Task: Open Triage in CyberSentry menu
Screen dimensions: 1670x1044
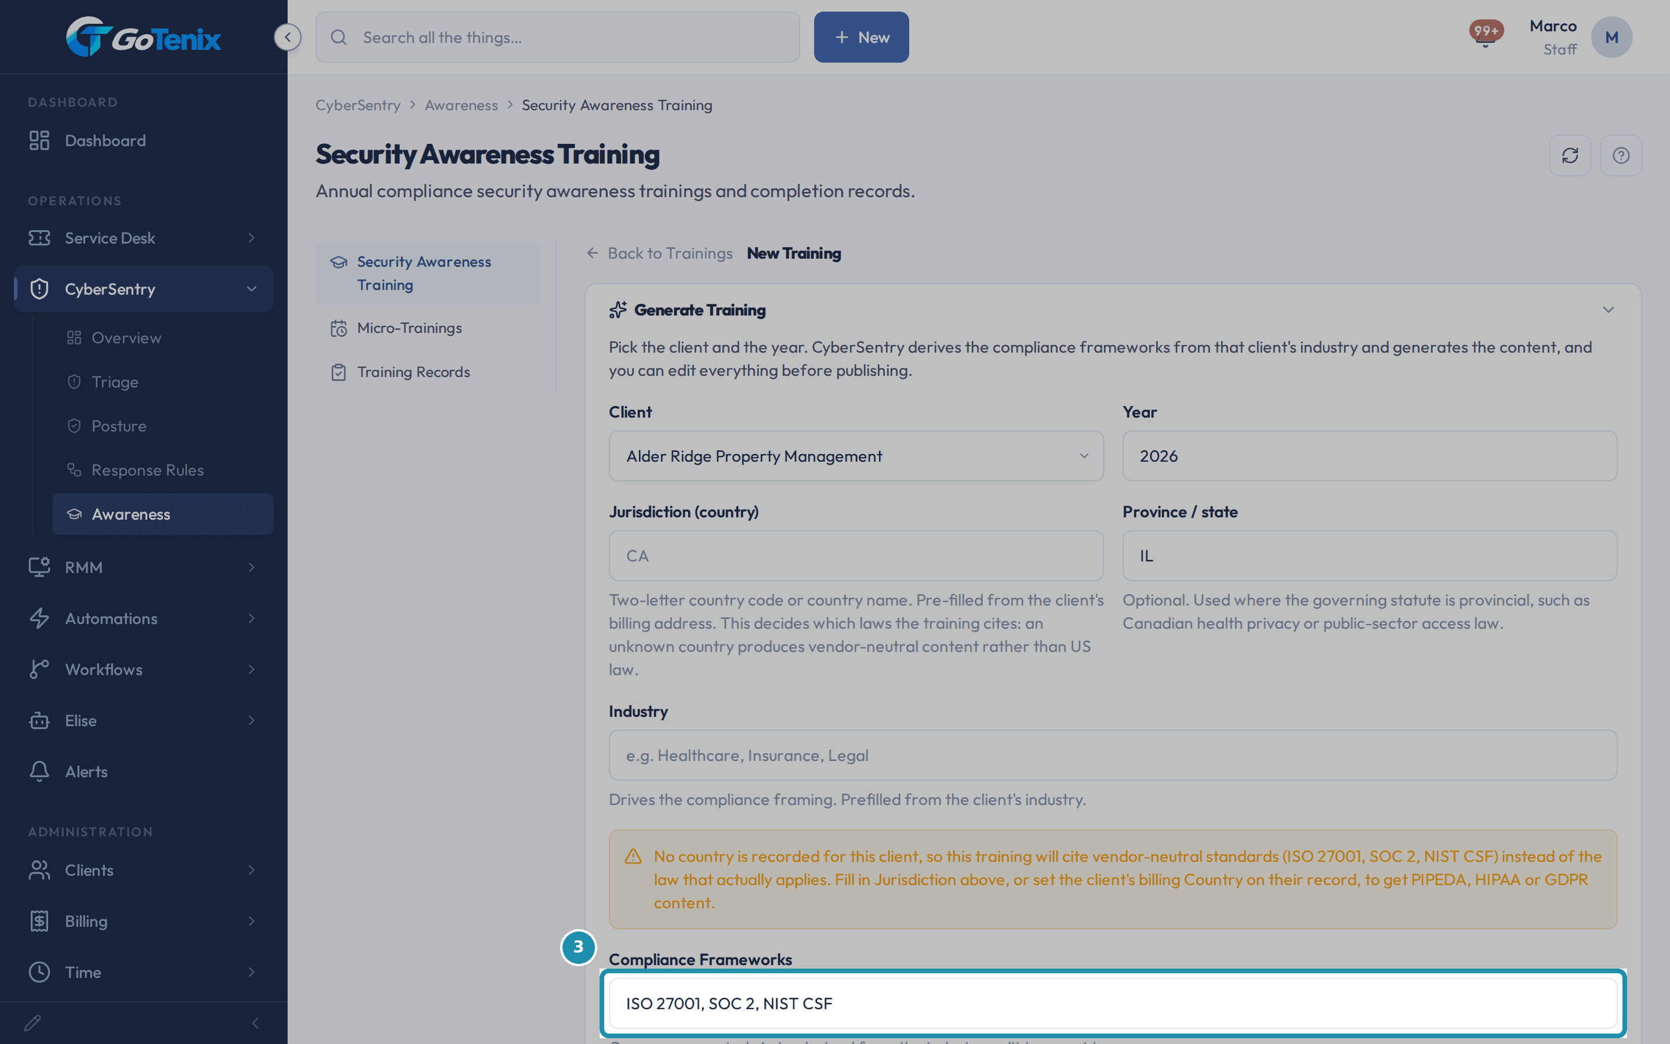Action: 162,382
